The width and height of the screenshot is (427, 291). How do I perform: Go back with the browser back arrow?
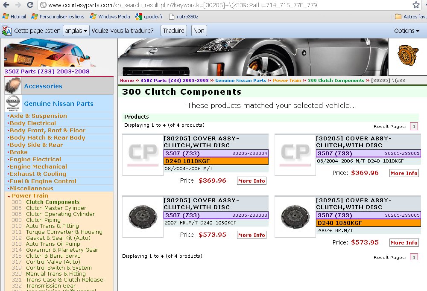[6, 5]
